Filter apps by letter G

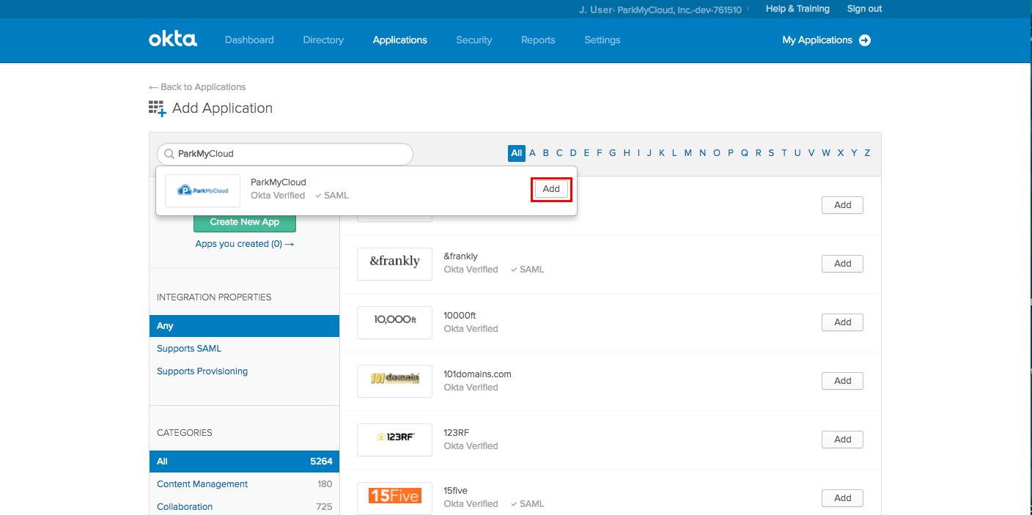click(x=613, y=153)
